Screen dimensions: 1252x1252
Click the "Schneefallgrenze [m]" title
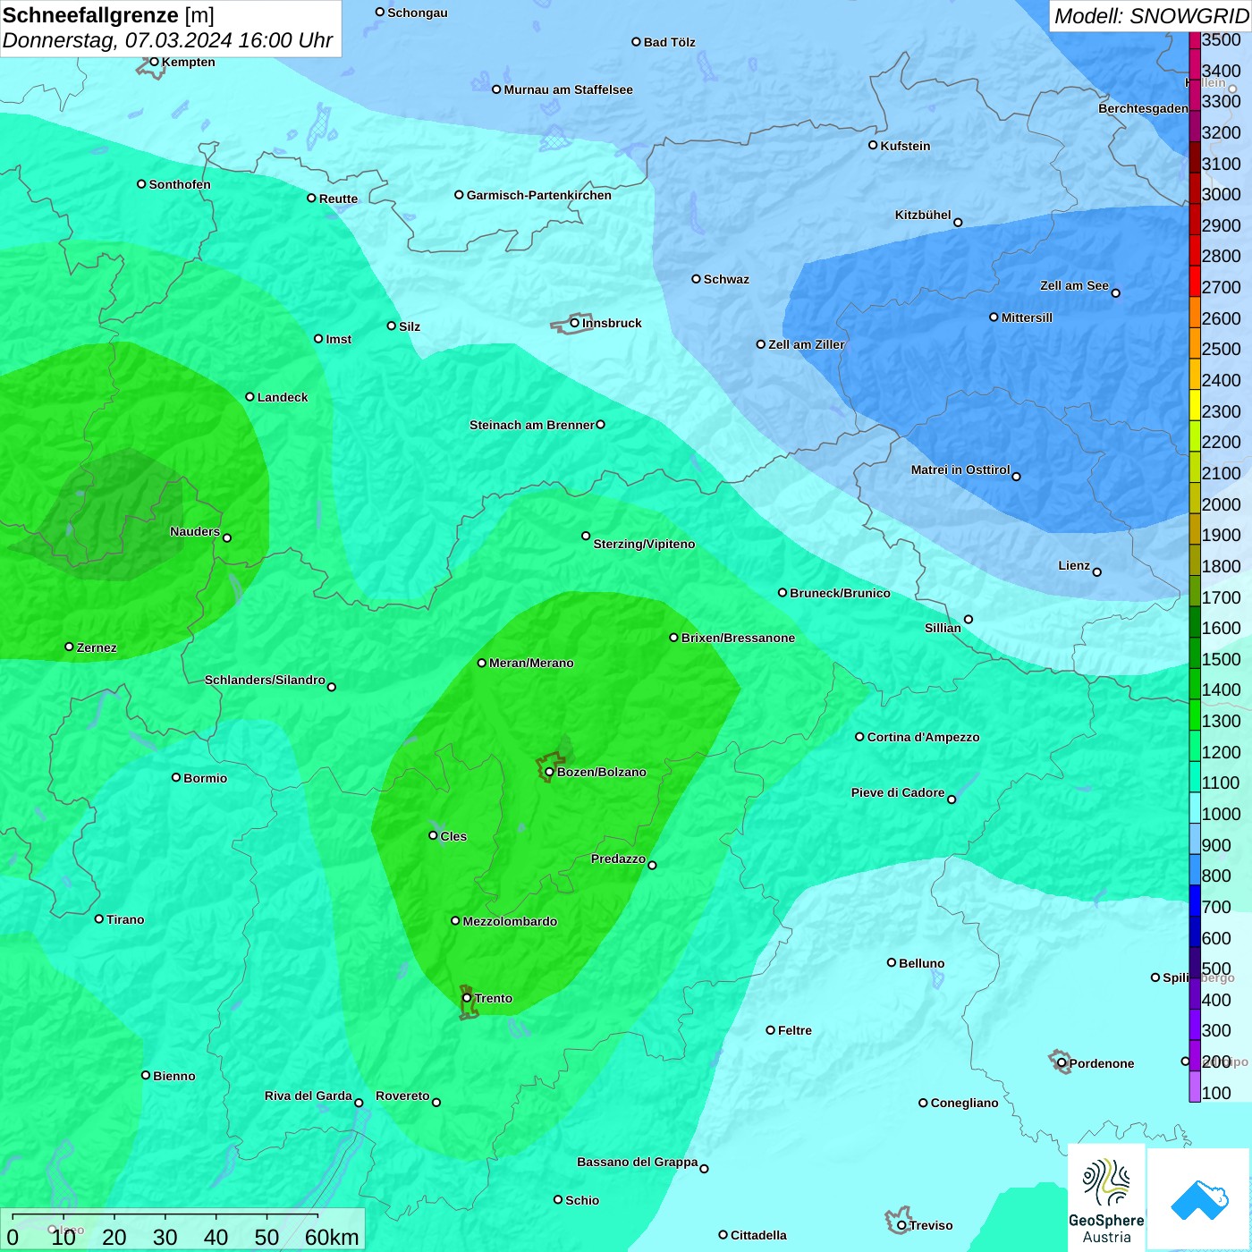click(108, 15)
